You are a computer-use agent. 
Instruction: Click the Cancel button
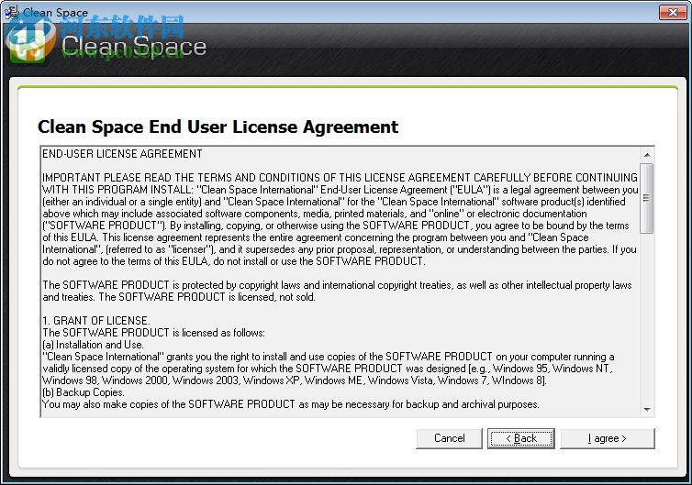click(x=449, y=438)
